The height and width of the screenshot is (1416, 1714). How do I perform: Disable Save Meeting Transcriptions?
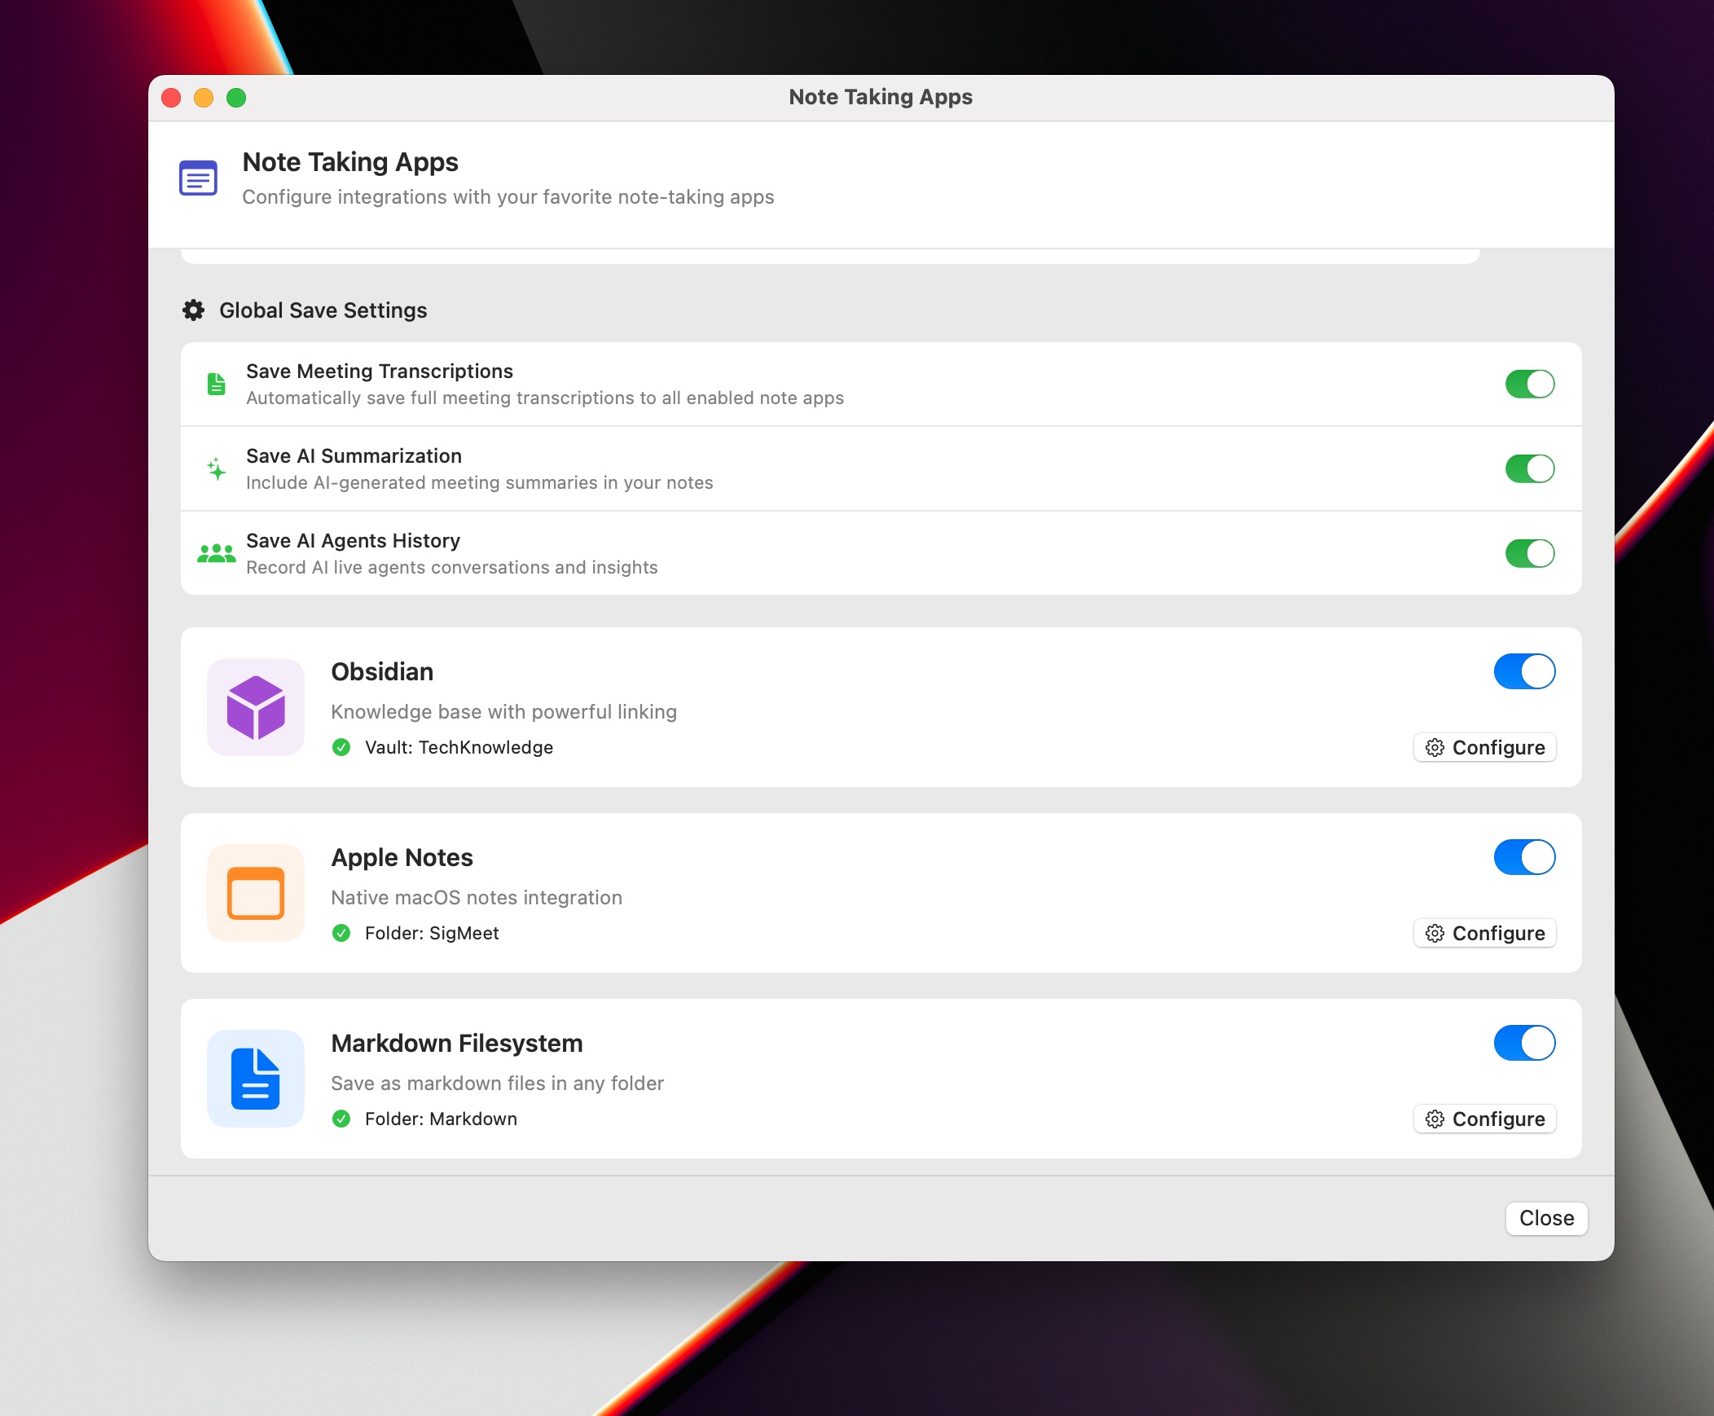[1530, 384]
